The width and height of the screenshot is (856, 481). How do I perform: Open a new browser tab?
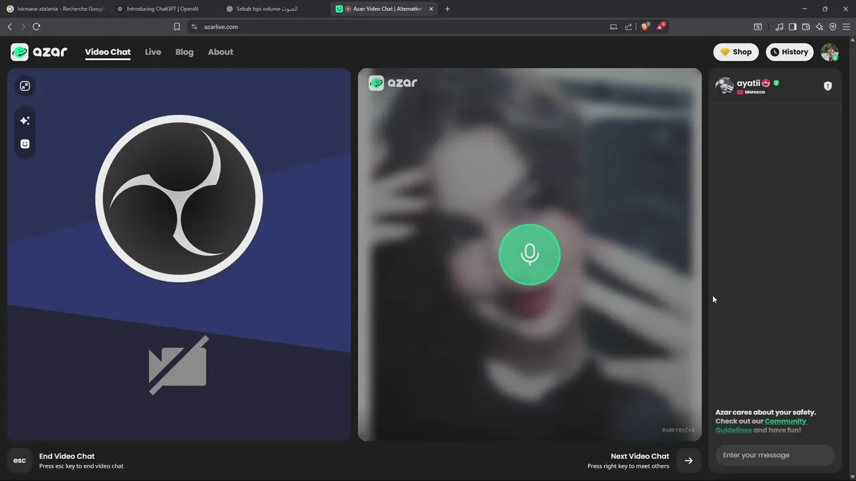pos(447,9)
